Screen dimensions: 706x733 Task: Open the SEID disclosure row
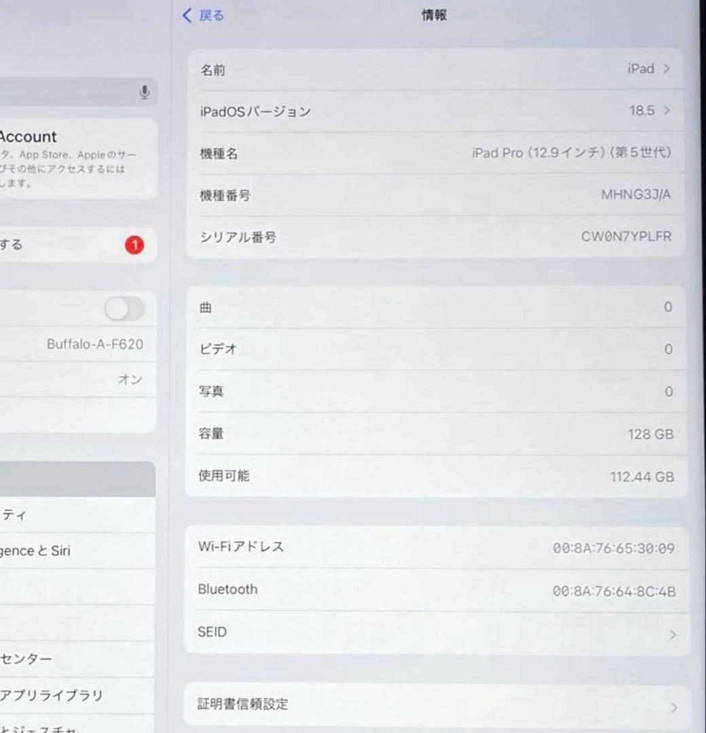click(x=434, y=632)
